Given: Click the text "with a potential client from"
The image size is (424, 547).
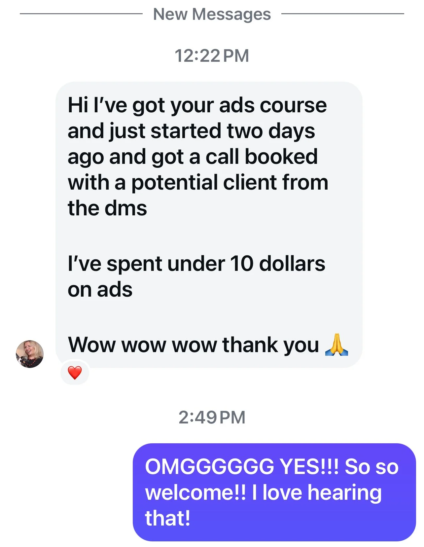Looking at the screenshot, I should tap(198, 182).
